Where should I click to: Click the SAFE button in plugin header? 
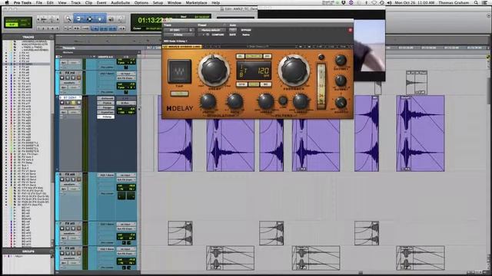[x=232, y=34]
